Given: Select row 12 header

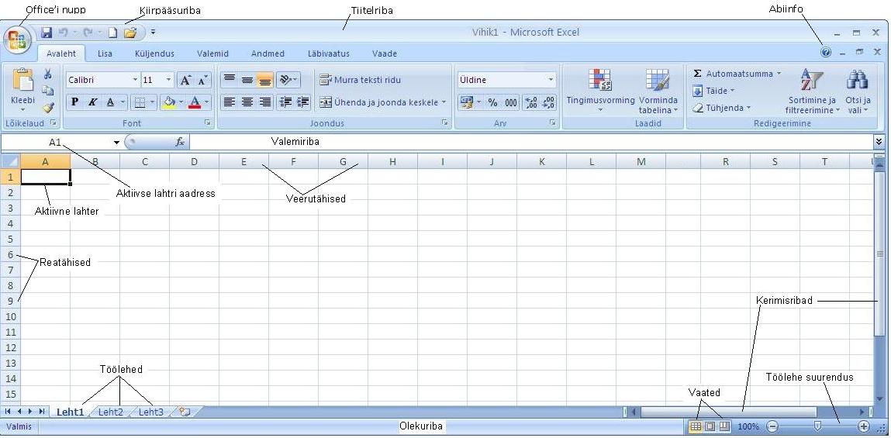Looking at the screenshot, I should pos(10,347).
